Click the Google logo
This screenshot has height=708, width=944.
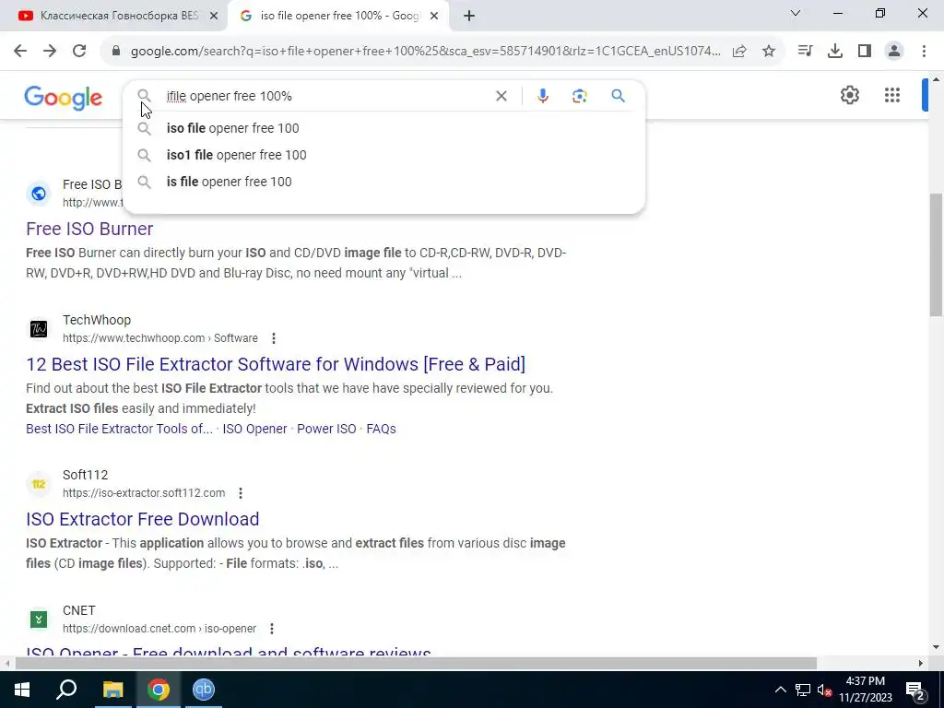(x=64, y=98)
